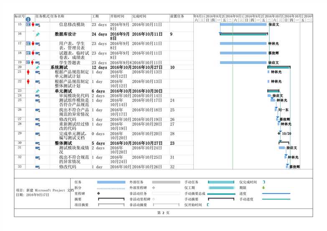Image resolution: width=327 pixels, height=231 pixels.
Task: Click the 项目: 新建 Microsoft Project footer text
Action: (x=45, y=190)
